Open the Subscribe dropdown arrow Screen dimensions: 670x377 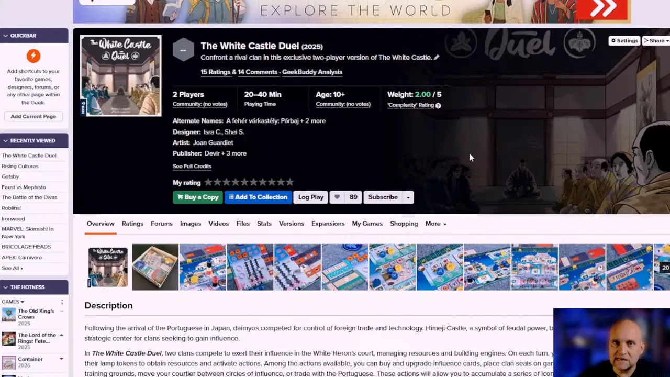pyautogui.click(x=408, y=197)
